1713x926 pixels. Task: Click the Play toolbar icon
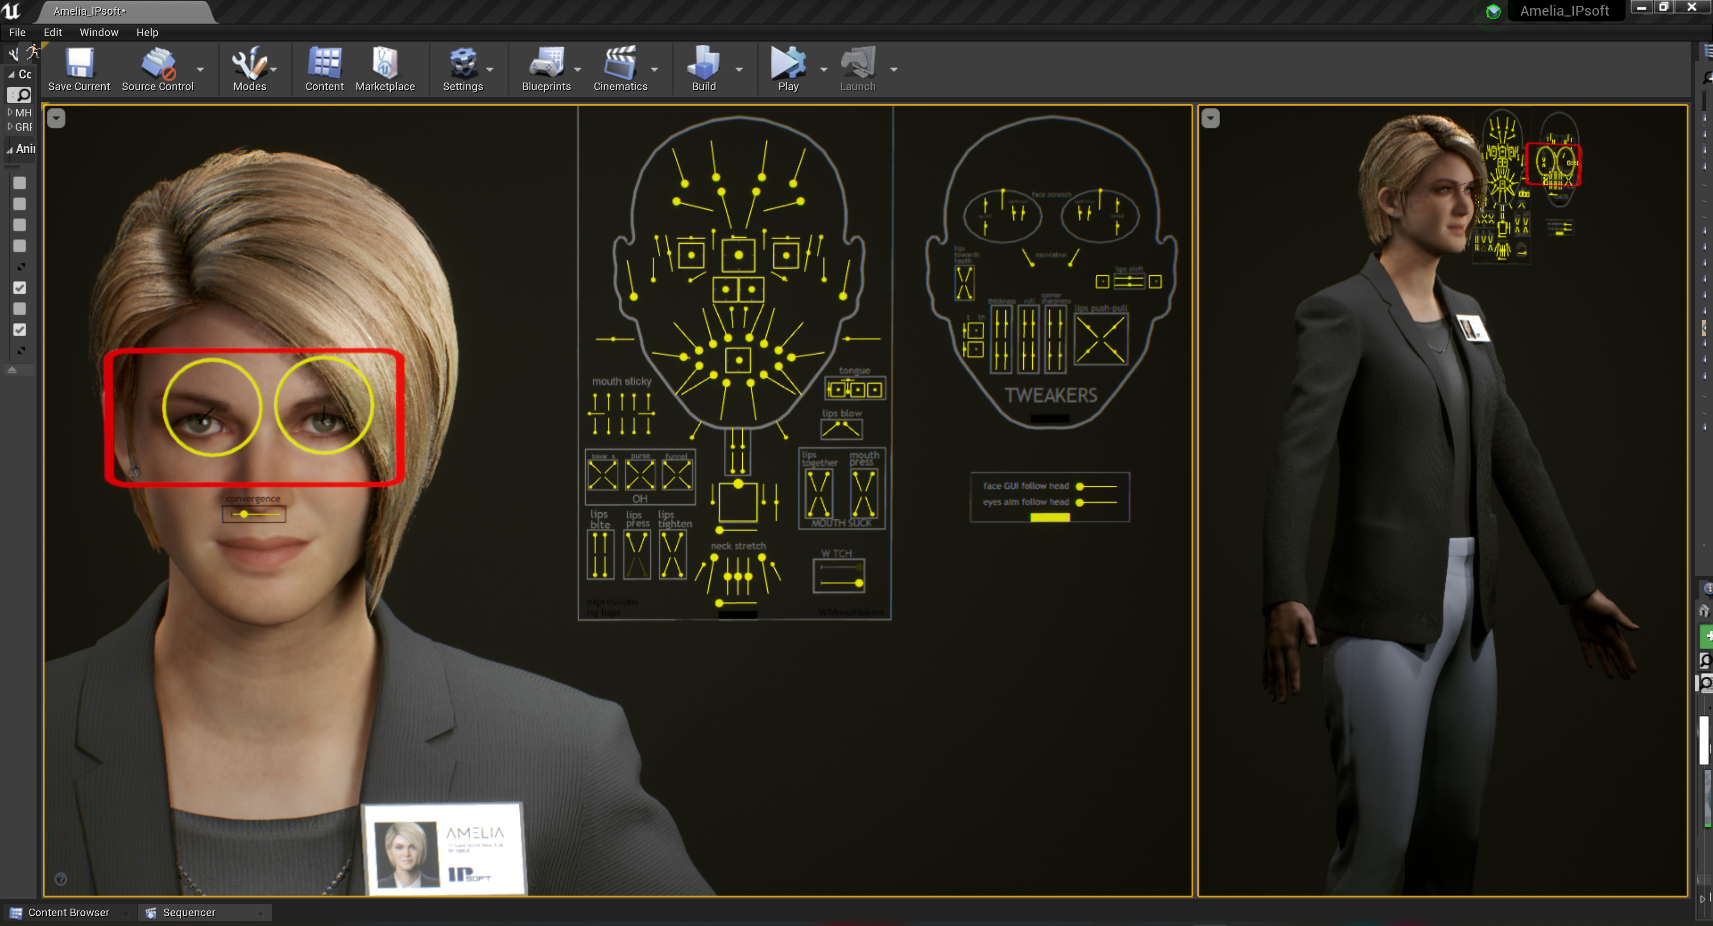click(x=788, y=63)
